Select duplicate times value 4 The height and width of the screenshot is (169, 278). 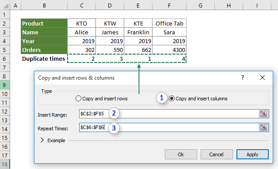pyautogui.click(x=169, y=59)
